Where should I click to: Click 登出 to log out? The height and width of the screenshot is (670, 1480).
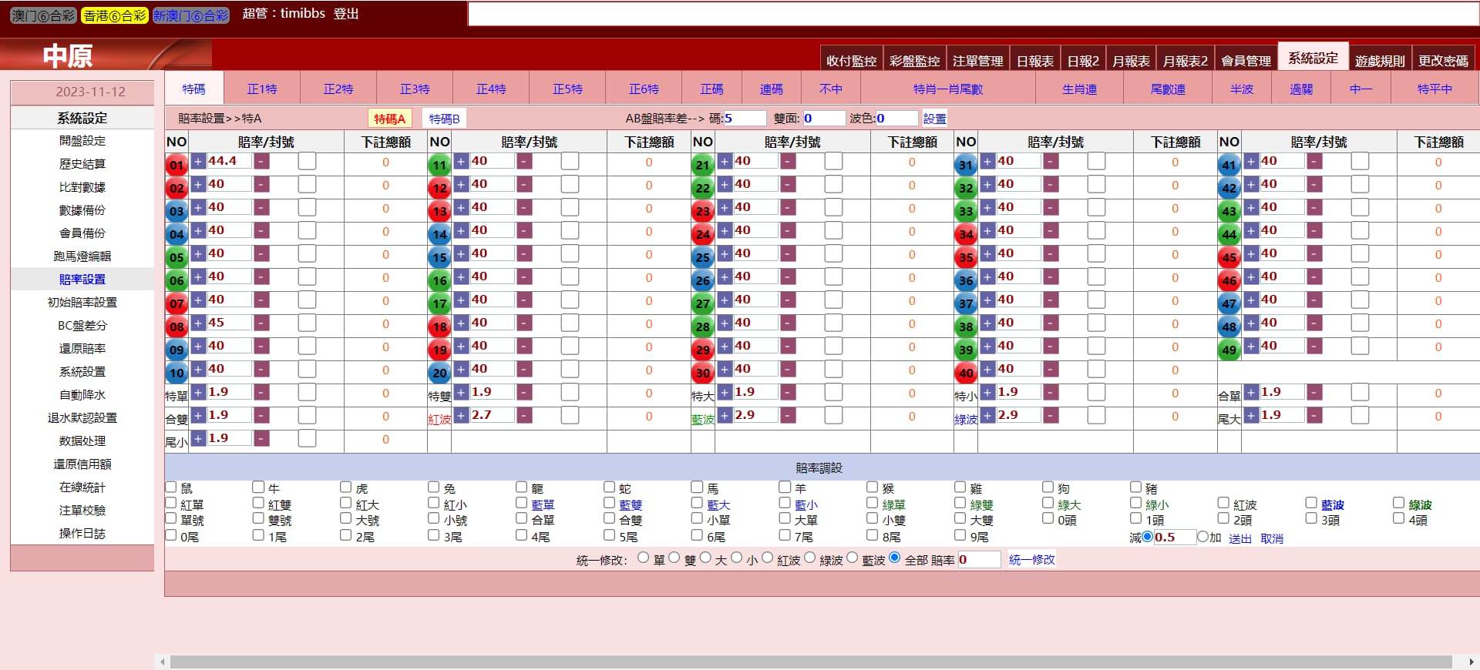click(x=346, y=14)
